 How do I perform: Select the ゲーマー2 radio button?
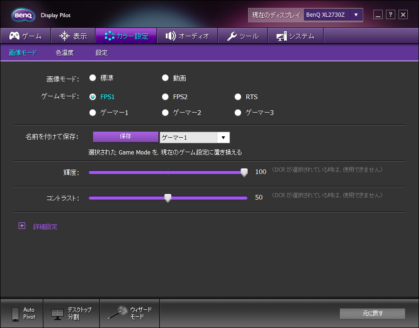165,113
